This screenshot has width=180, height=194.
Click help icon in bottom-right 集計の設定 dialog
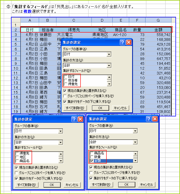tap(149, 119)
